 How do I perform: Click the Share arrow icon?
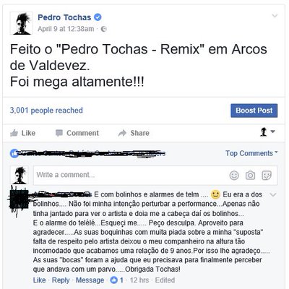122,133
